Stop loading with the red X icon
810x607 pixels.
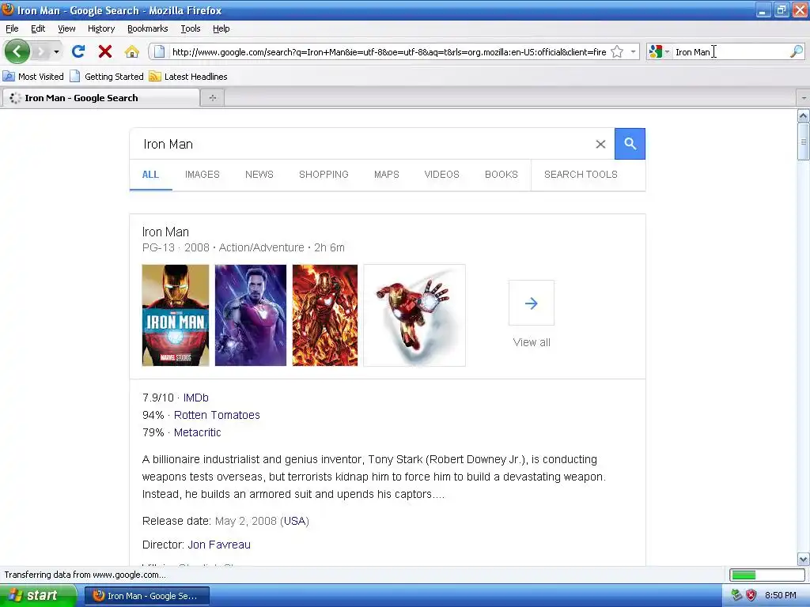[x=105, y=51]
